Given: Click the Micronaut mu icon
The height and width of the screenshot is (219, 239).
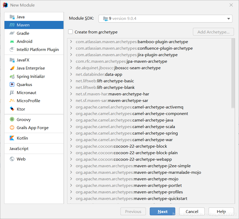Looking at the screenshot, I should pyautogui.click(x=12, y=93).
